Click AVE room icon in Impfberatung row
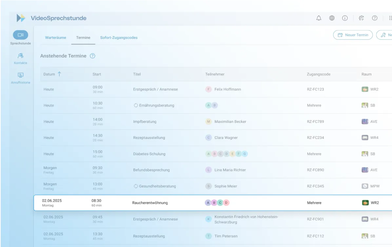 click(x=365, y=122)
